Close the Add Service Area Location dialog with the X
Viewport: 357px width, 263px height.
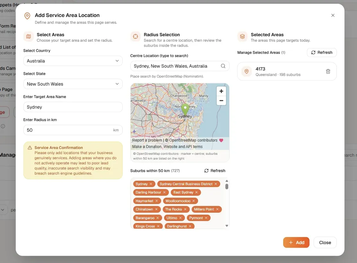(x=333, y=15)
